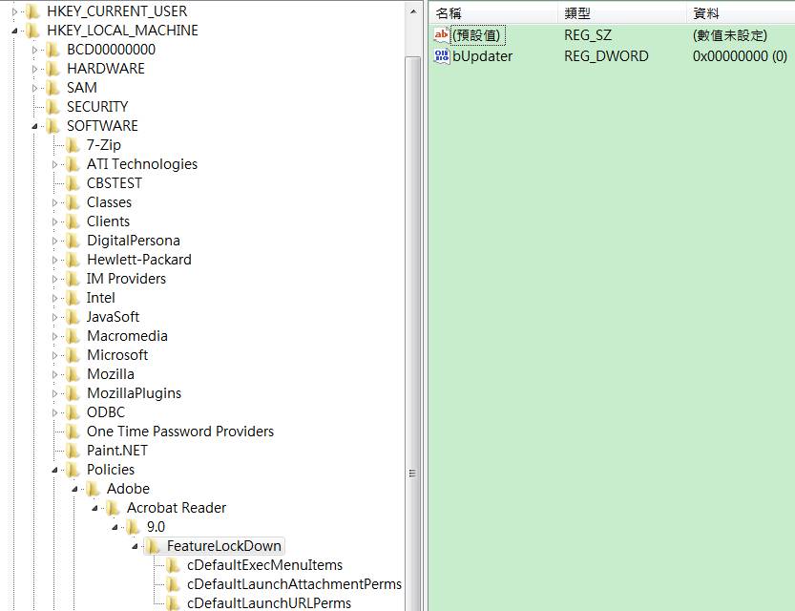This screenshot has width=795, height=611.
Task: Click the REG_DWORD type cell
Action: coord(606,56)
